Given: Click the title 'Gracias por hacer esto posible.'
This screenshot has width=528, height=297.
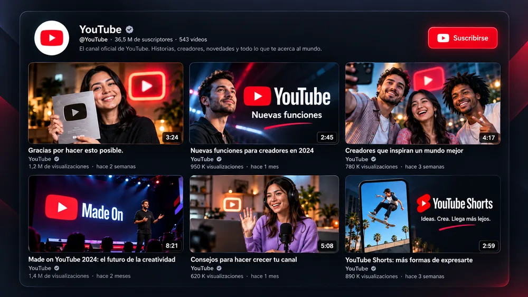Looking at the screenshot, I should 76,150.
